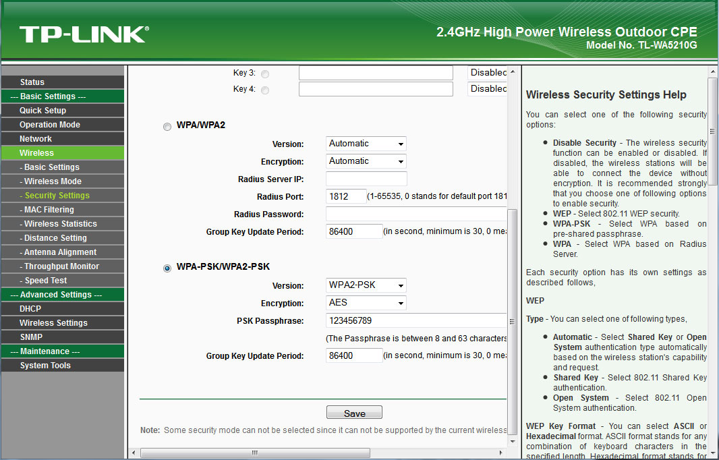Click the Radius Server IP field
719x460 pixels.
click(366, 179)
